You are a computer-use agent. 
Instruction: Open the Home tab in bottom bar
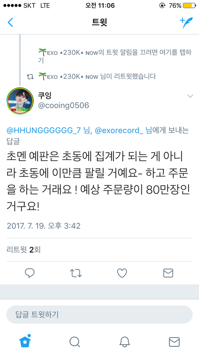(25, 341)
